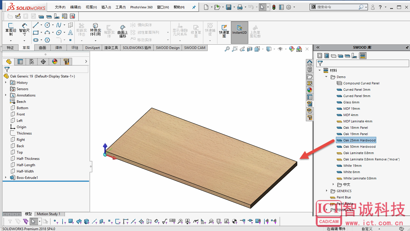
Task: Open the Options gear icon
Action: (289, 7)
